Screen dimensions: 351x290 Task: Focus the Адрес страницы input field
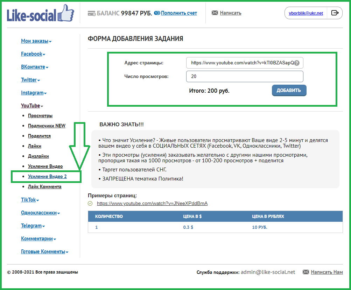[x=245, y=63]
